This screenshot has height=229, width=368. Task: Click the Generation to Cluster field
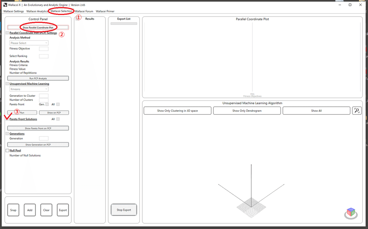(44, 96)
